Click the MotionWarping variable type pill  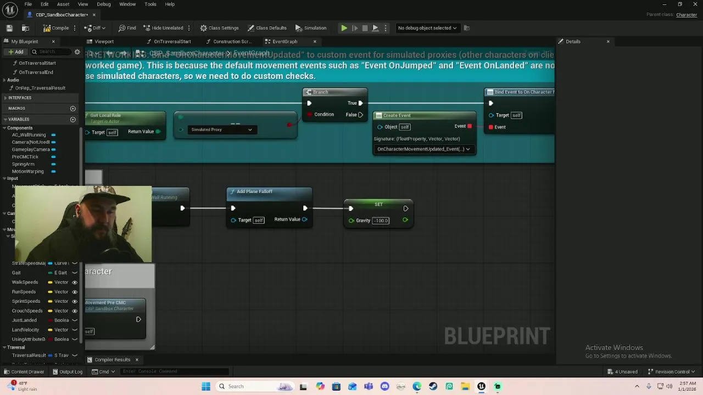(53, 172)
